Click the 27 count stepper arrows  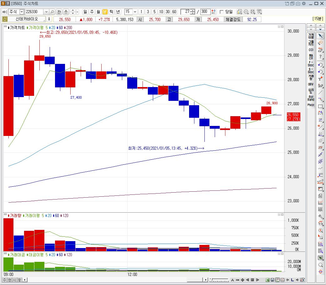click(x=193, y=12)
